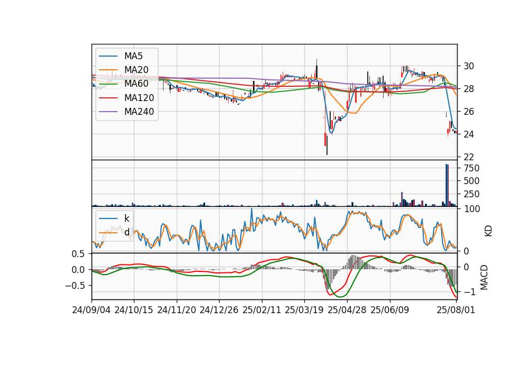Click the MA5 legend label
The width and height of the screenshot is (508, 365).
[133, 56]
